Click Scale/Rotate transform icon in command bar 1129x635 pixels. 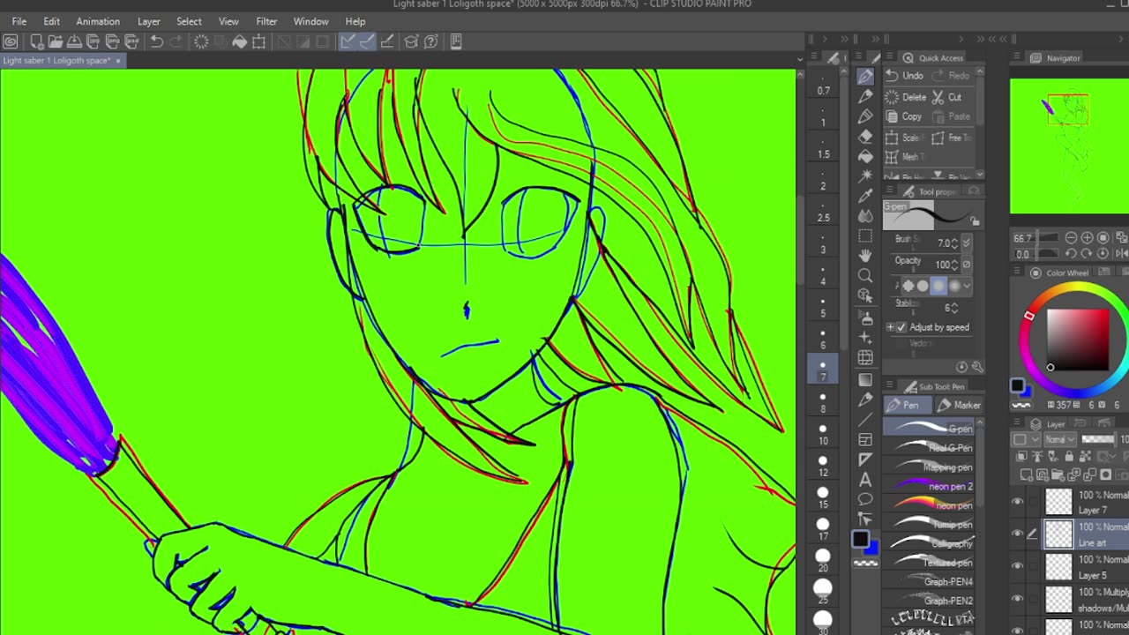point(258,41)
